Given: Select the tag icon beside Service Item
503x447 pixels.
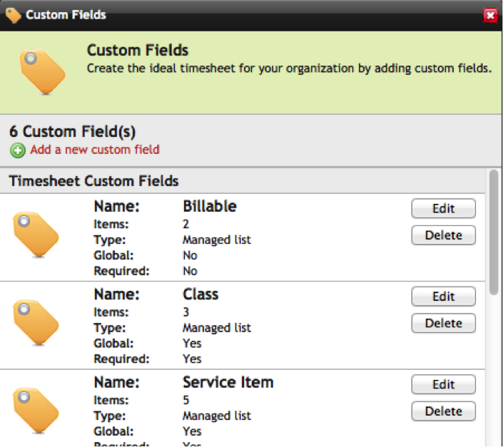Looking at the screenshot, I should [36, 411].
